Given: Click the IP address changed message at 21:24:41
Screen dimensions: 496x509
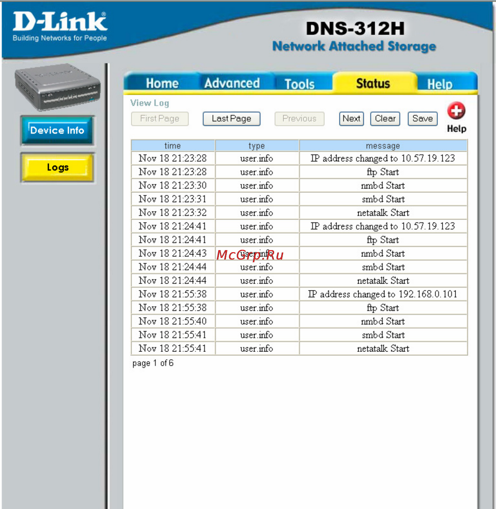Looking at the screenshot, I should pyautogui.click(x=383, y=226).
